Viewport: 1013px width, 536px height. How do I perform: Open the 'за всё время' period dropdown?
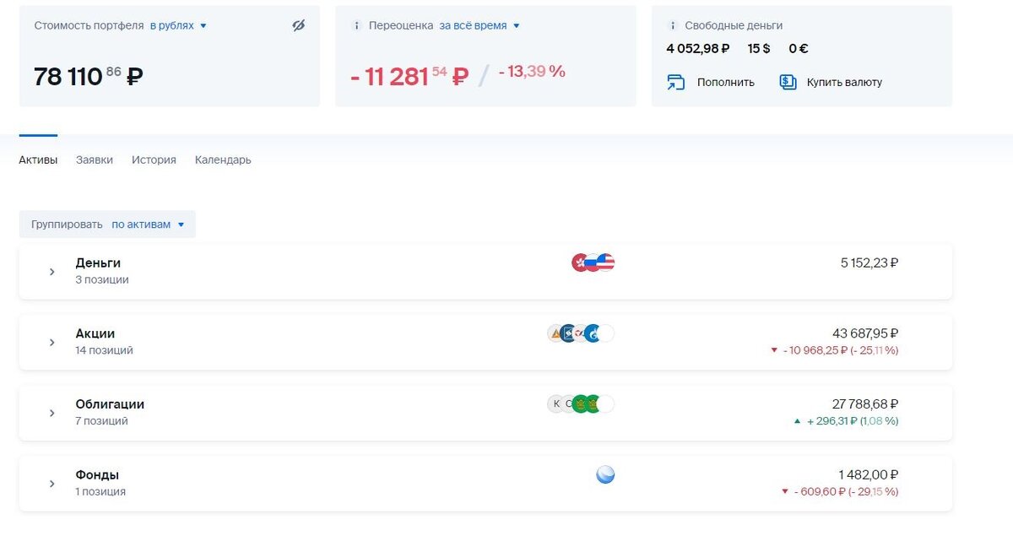point(479,25)
